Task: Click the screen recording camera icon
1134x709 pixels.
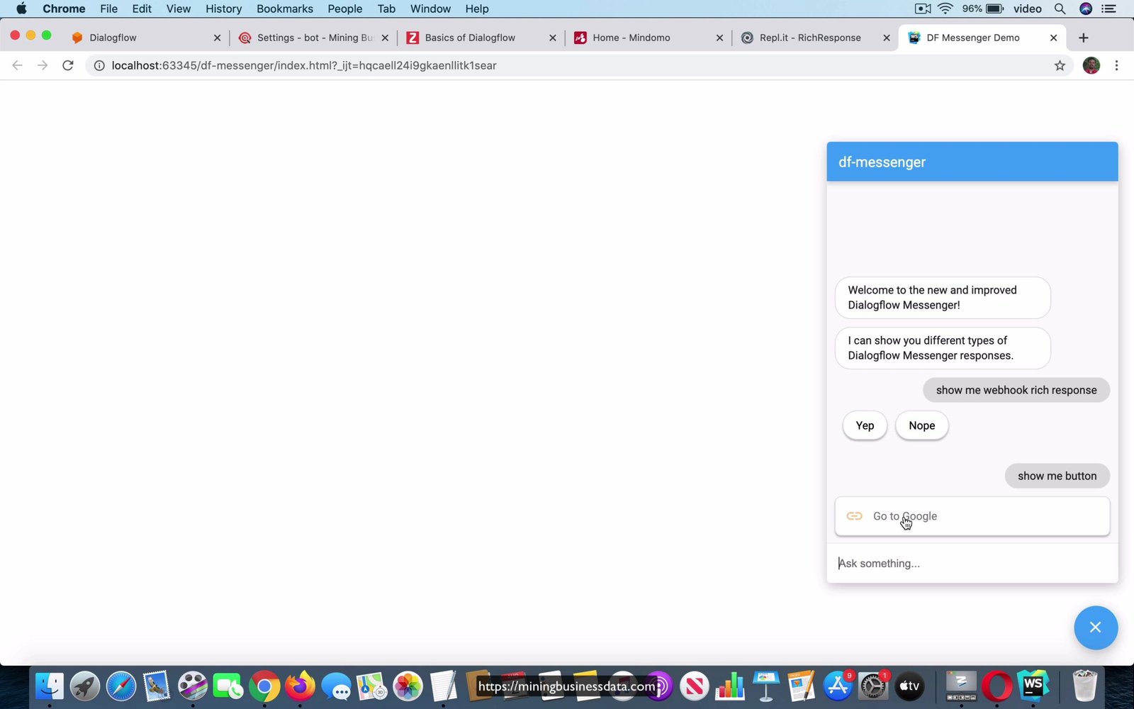Action: click(x=923, y=9)
